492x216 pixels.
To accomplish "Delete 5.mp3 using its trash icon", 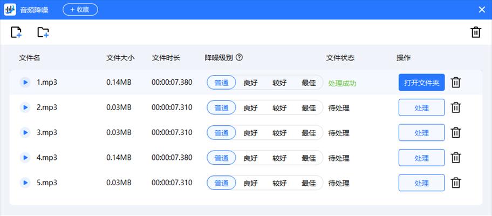I will click(456, 183).
